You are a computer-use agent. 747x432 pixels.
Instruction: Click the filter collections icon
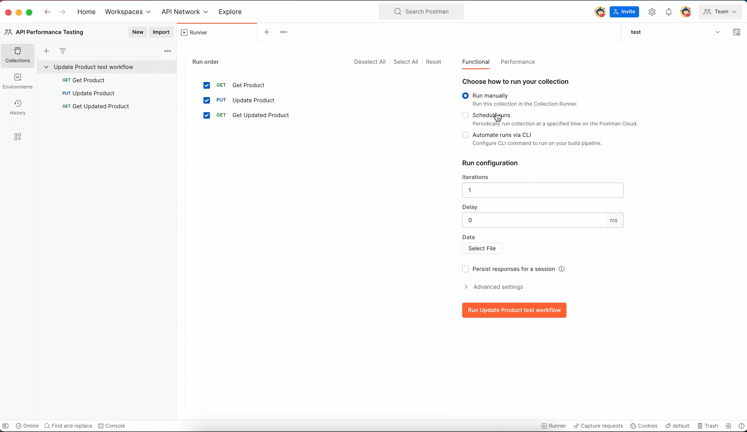[62, 51]
